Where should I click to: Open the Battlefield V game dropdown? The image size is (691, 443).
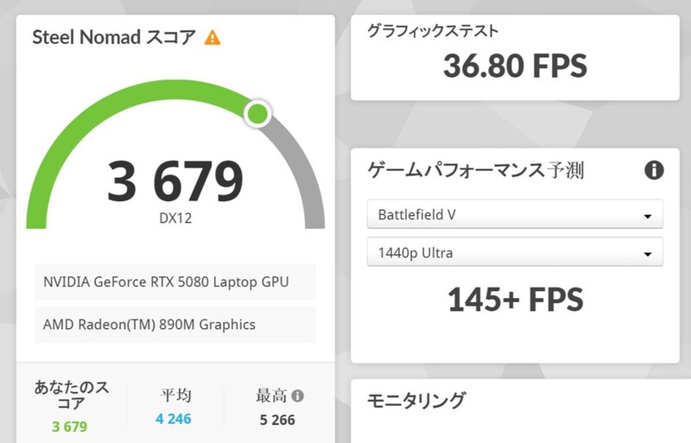click(x=515, y=214)
